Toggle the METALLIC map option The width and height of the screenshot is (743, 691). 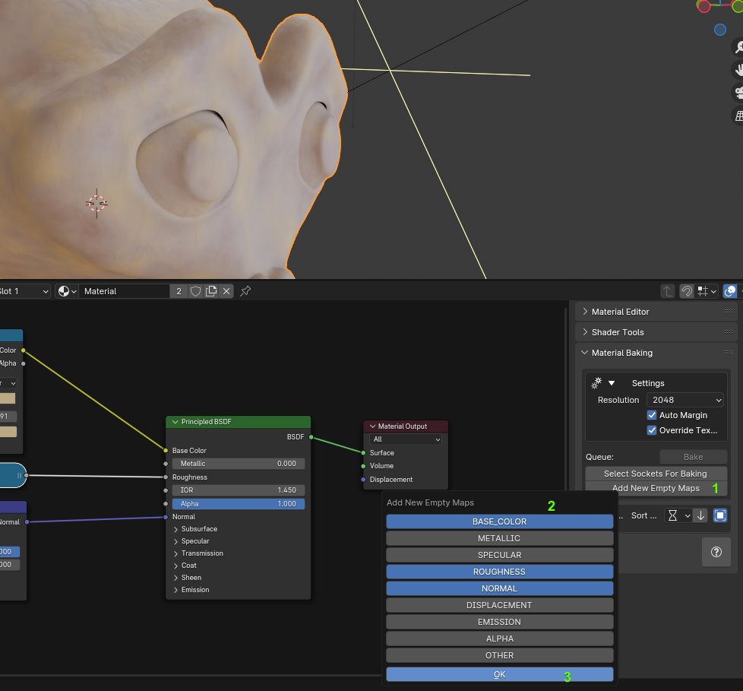click(x=499, y=538)
